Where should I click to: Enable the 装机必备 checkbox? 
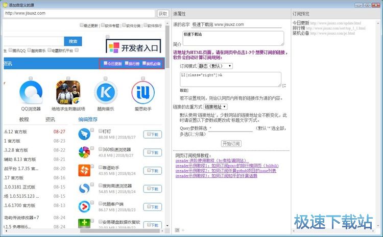click(x=145, y=64)
